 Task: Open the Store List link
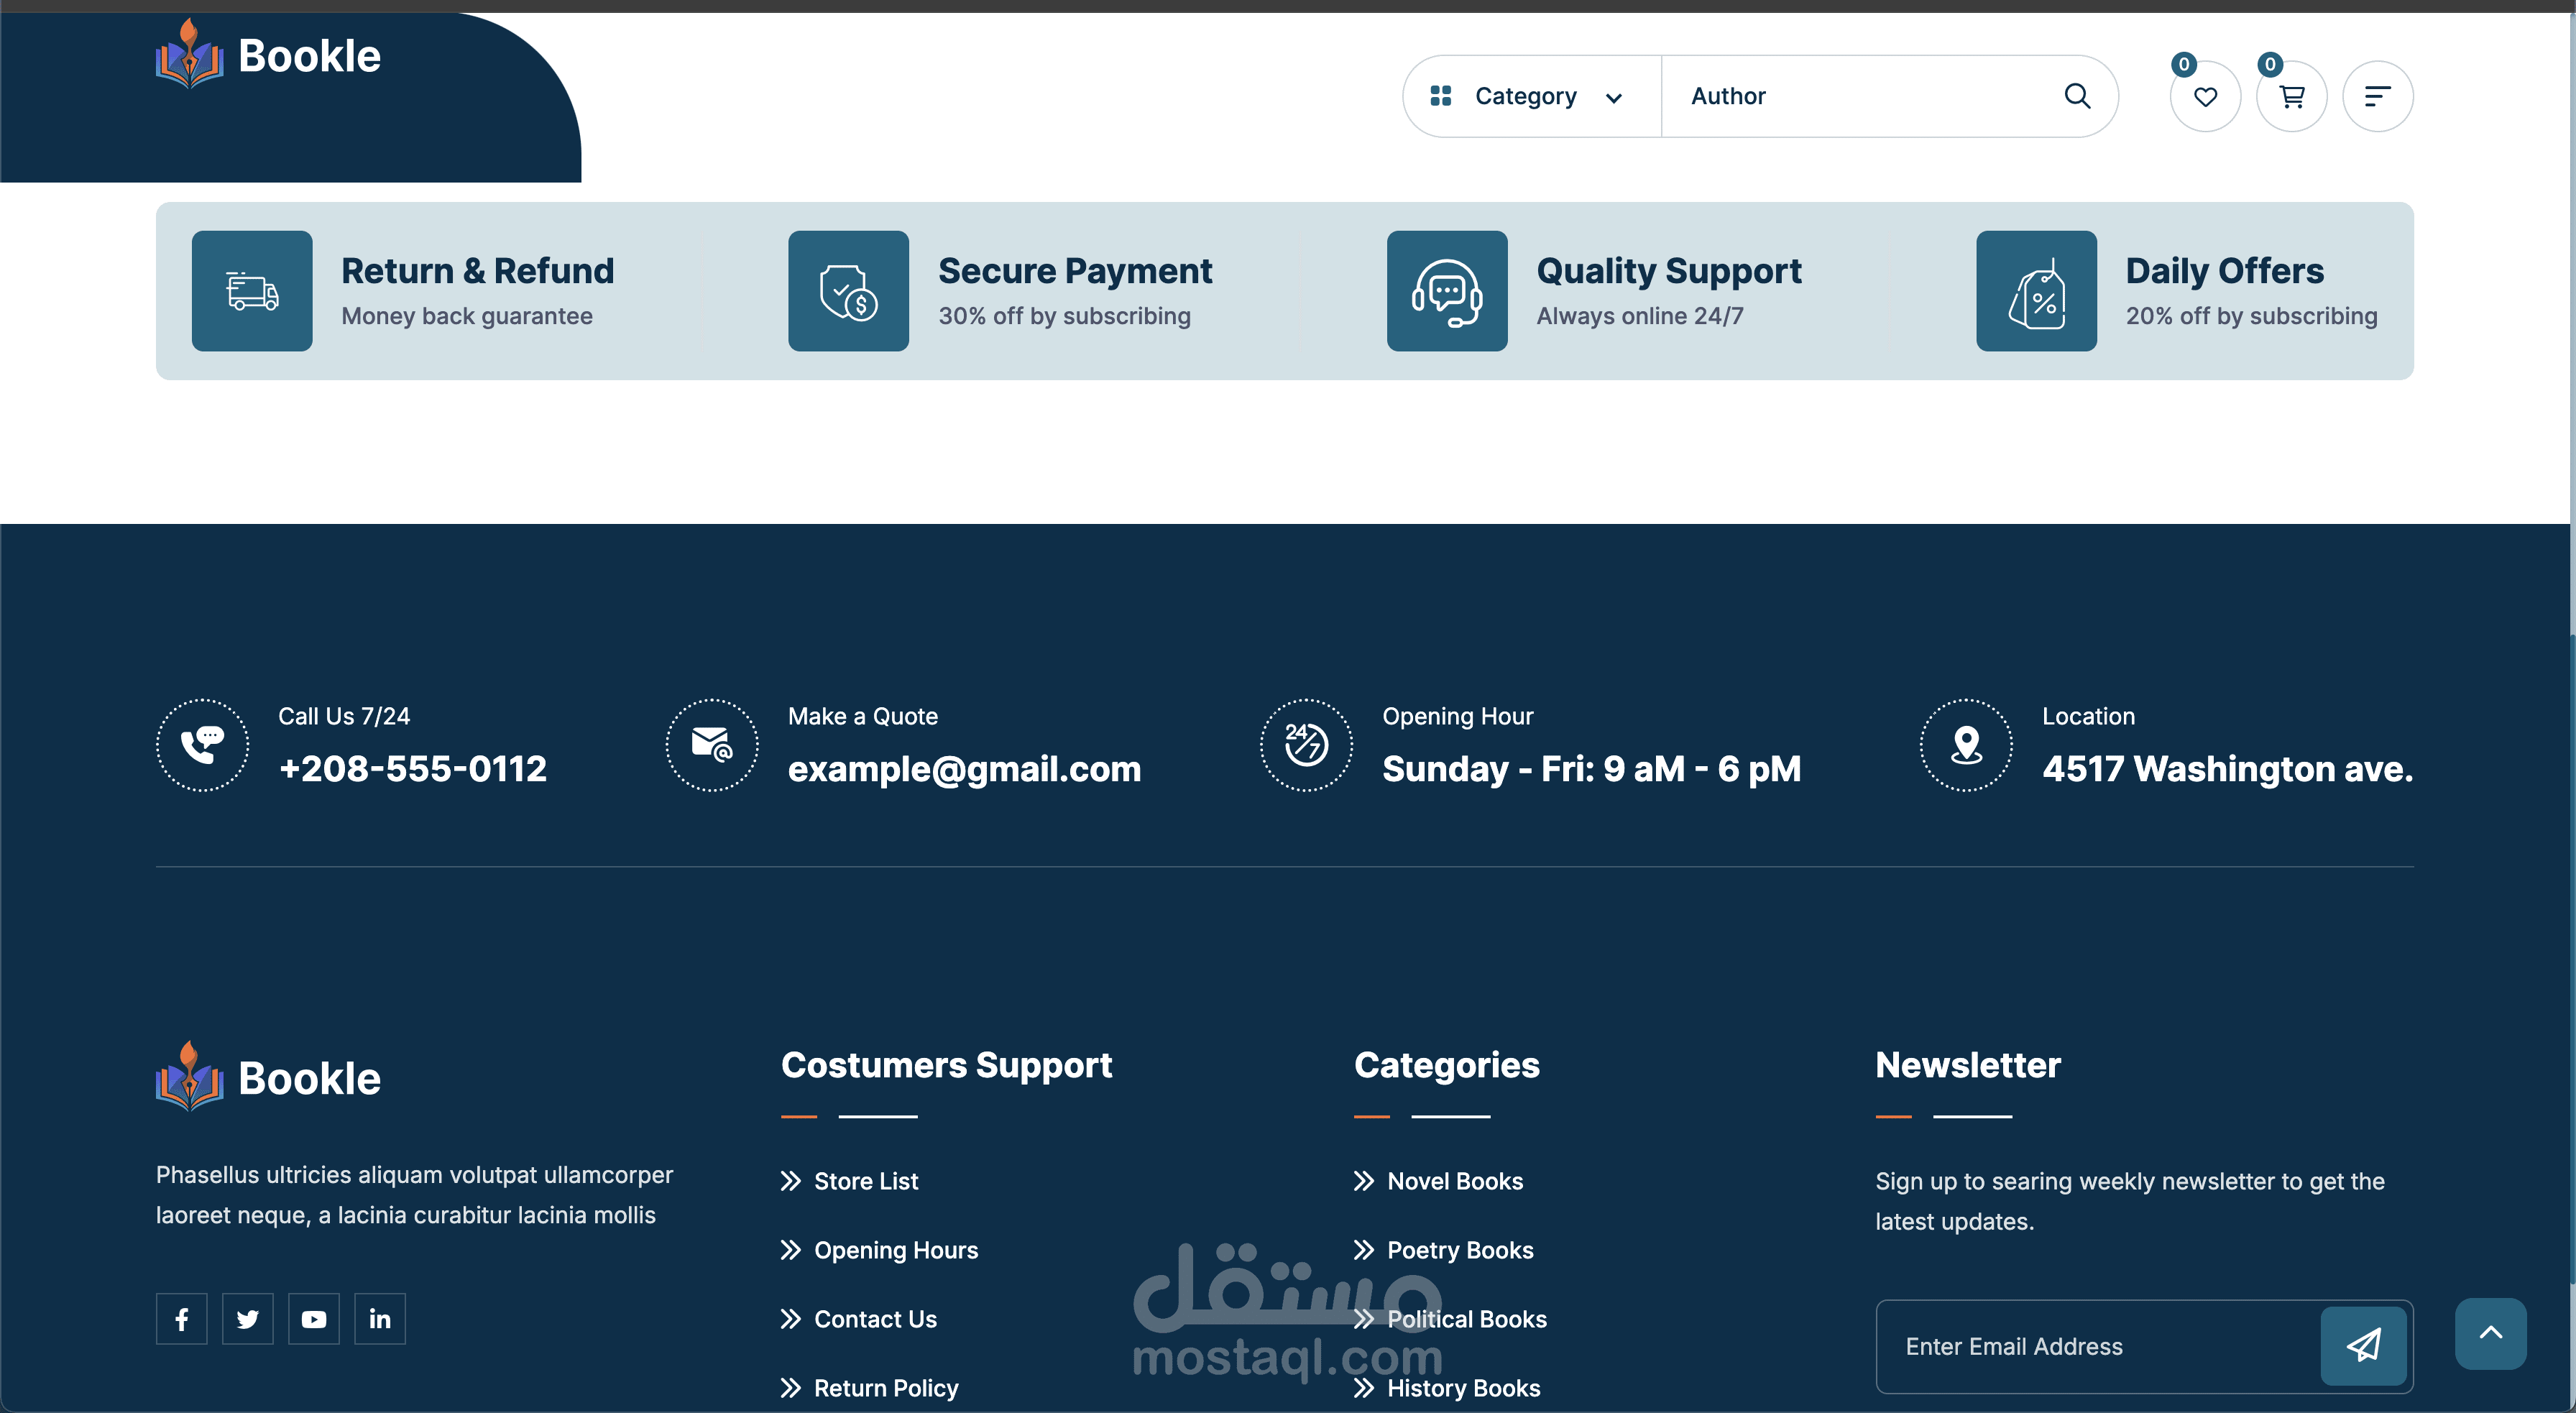[x=865, y=1181]
